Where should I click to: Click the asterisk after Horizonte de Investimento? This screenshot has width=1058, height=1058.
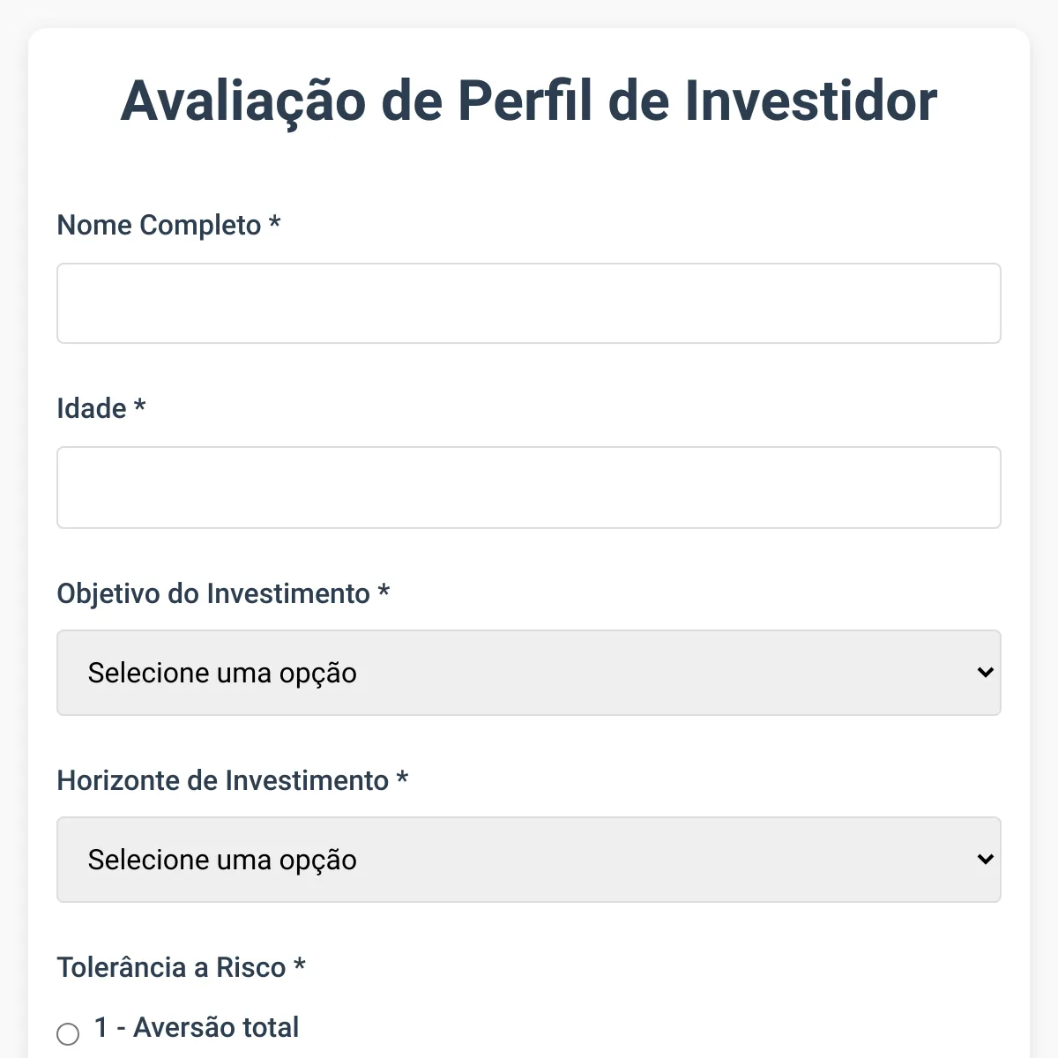(402, 779)
